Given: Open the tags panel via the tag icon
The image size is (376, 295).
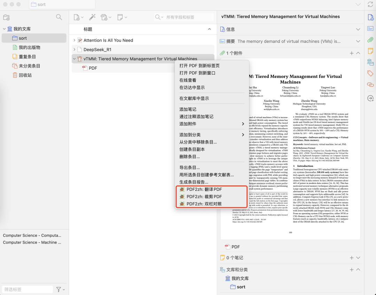Looking at the screenshot, I should pos(370,73).
